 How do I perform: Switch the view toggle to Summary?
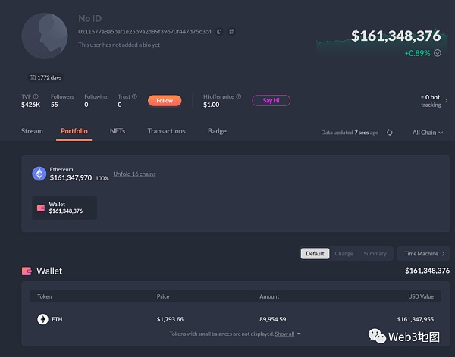click(375, 254)
